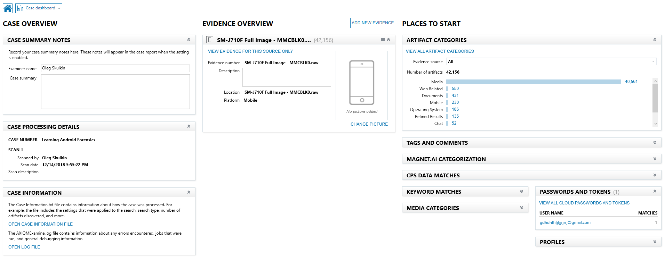The width and height of the screenshot is (665, 261).
Task: Collapse the Case Summary Notes panel
Action: [x=189, y=40]
